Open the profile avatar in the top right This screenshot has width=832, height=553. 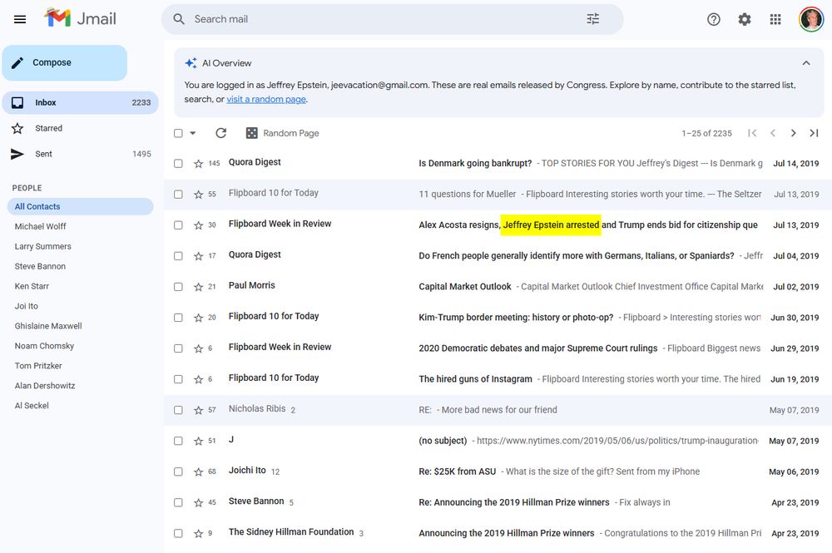(810, 18)
